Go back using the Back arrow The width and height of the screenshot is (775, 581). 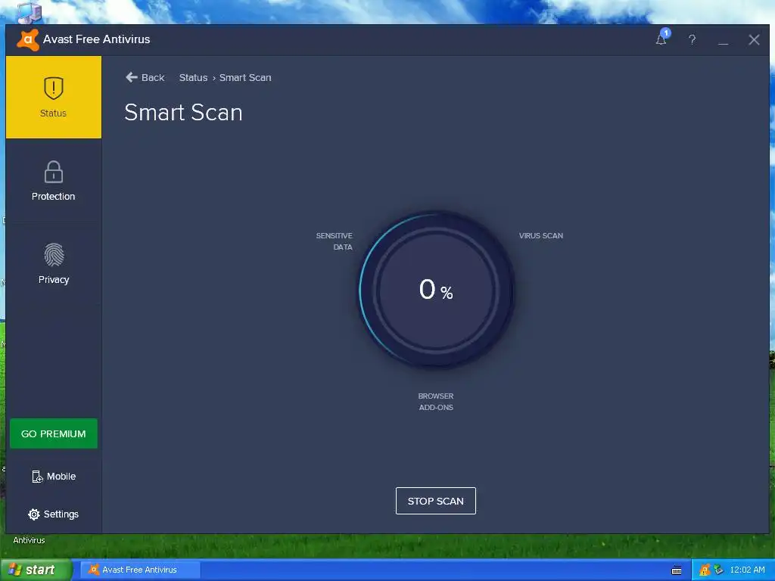(x=145, y=78)
